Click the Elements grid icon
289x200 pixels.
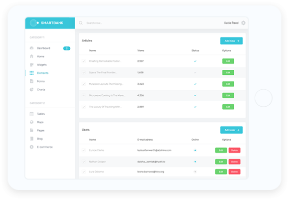pos(32,73)
